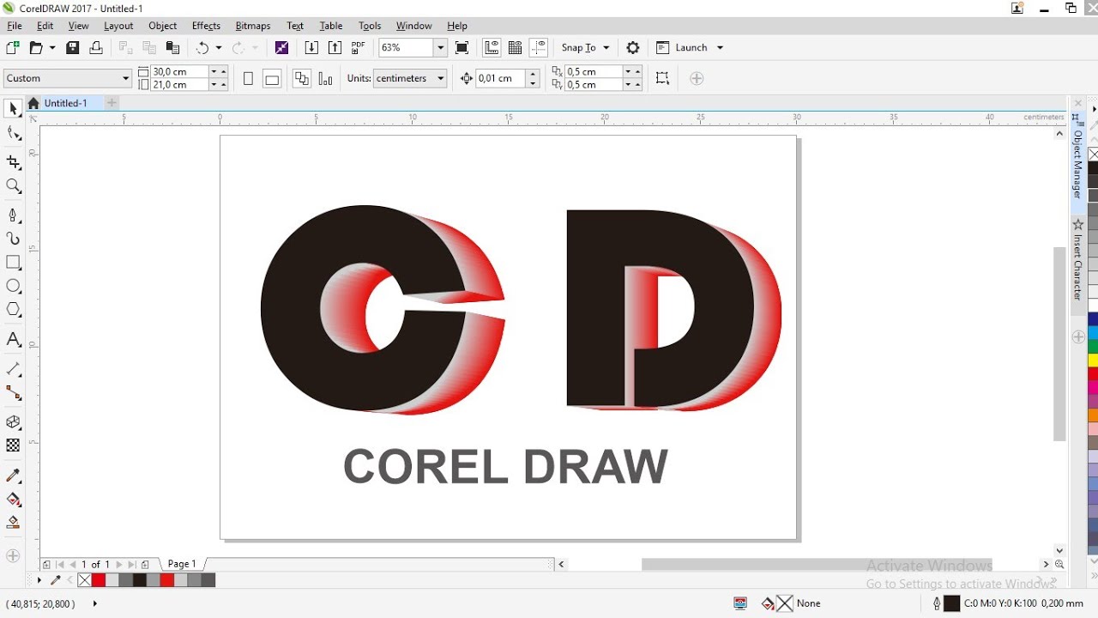The image size is (1098, 618).
Task: Open the Effects menu
Action: [x=206, y=26]
